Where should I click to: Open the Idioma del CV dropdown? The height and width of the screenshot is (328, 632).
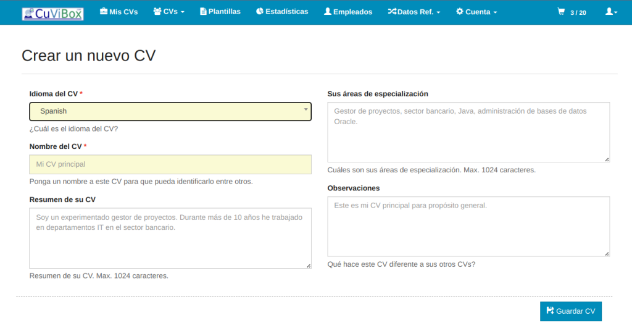coord(170,111)
